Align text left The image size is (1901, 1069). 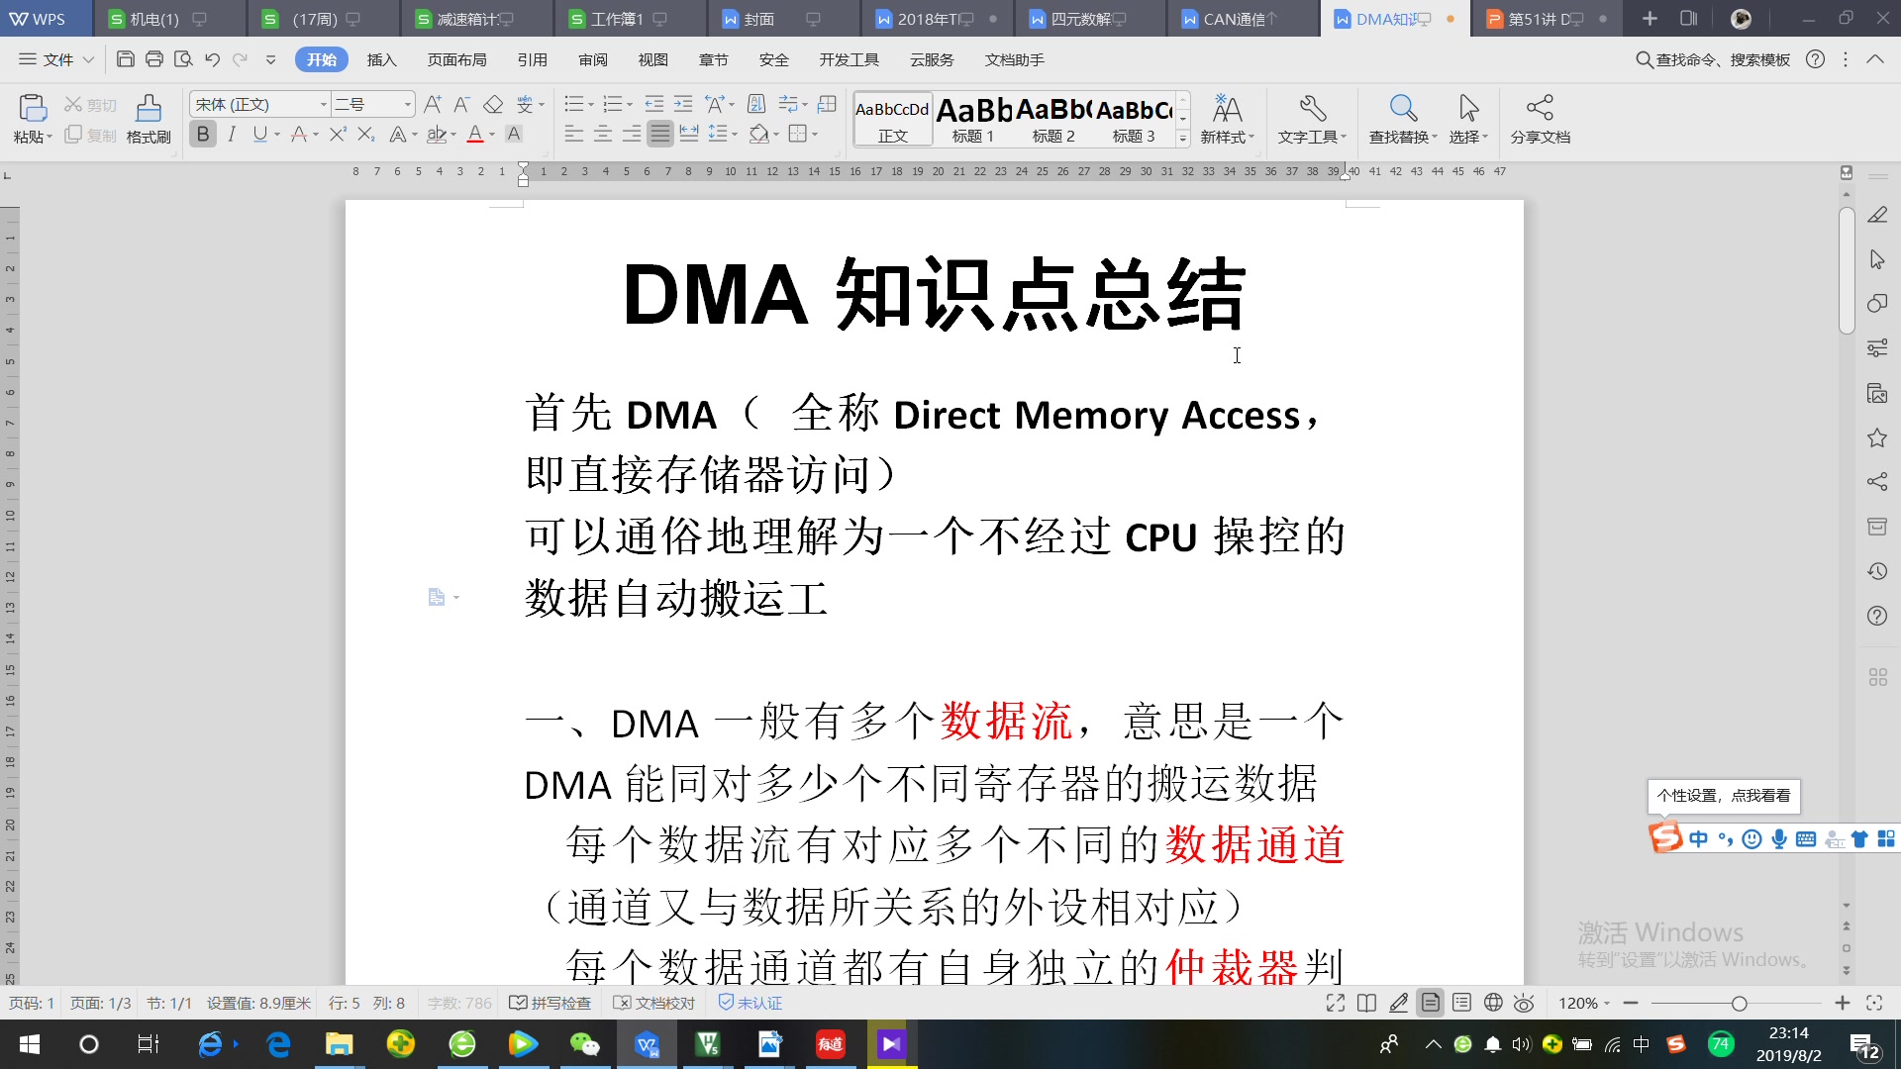574,134
